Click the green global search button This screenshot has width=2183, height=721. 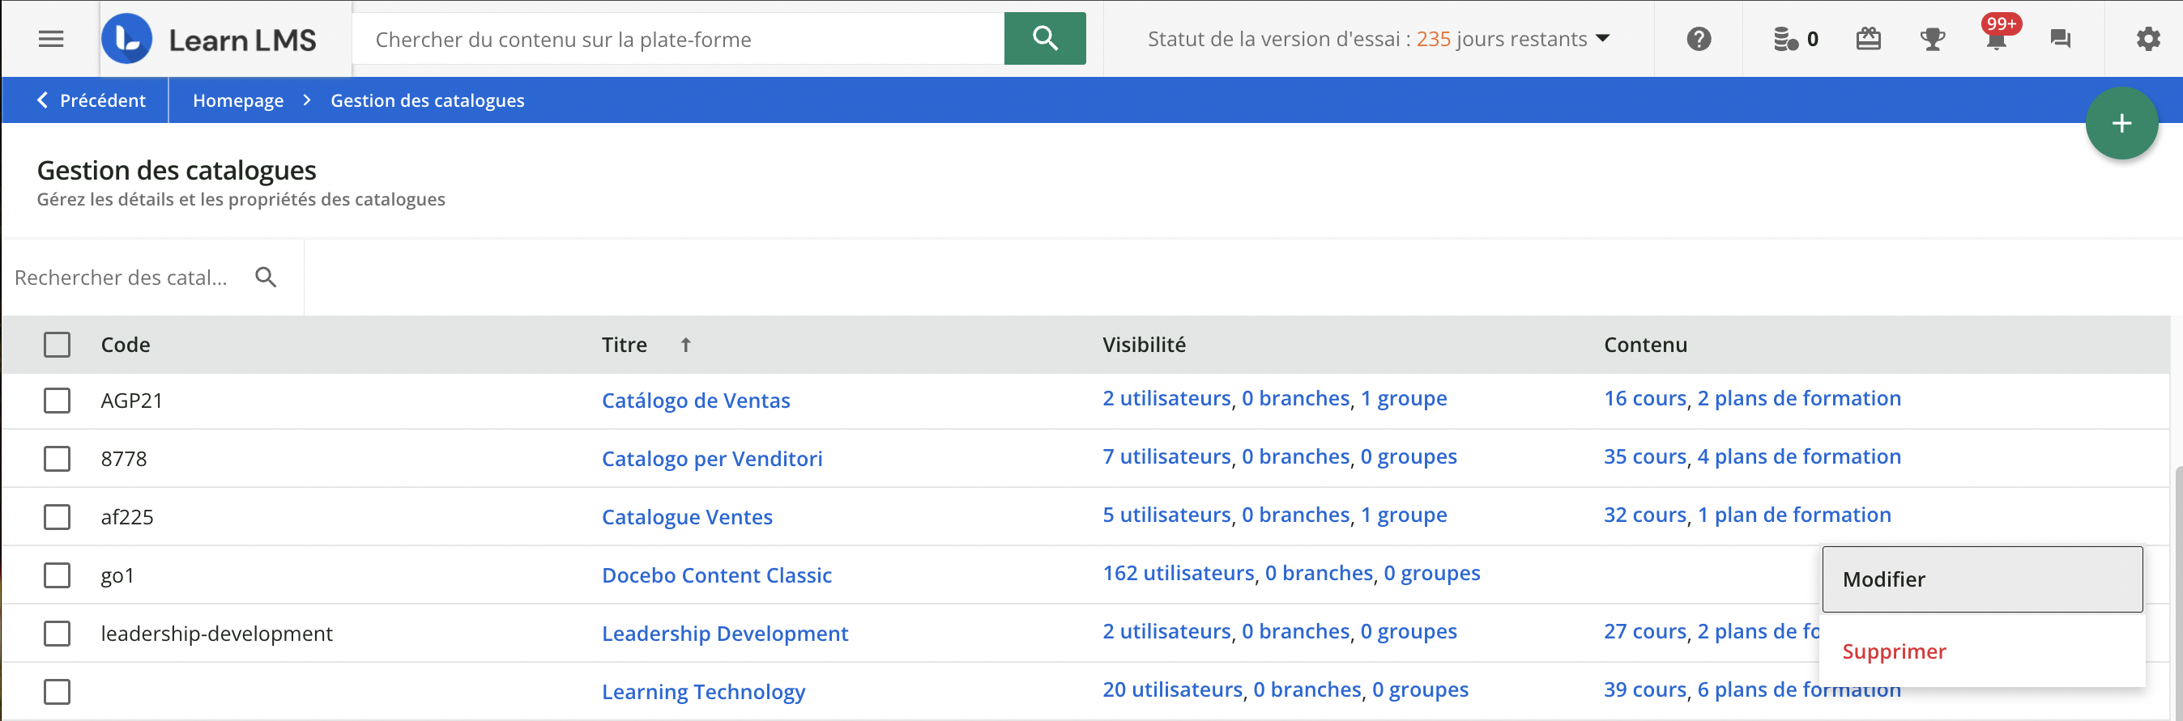pos(1044,39)
